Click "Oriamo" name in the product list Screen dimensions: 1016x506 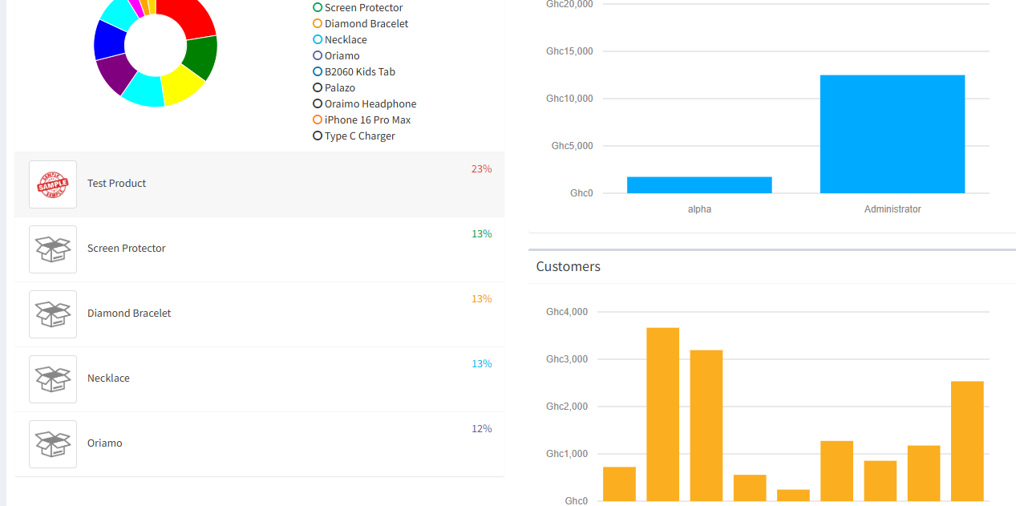click(105, 443)
